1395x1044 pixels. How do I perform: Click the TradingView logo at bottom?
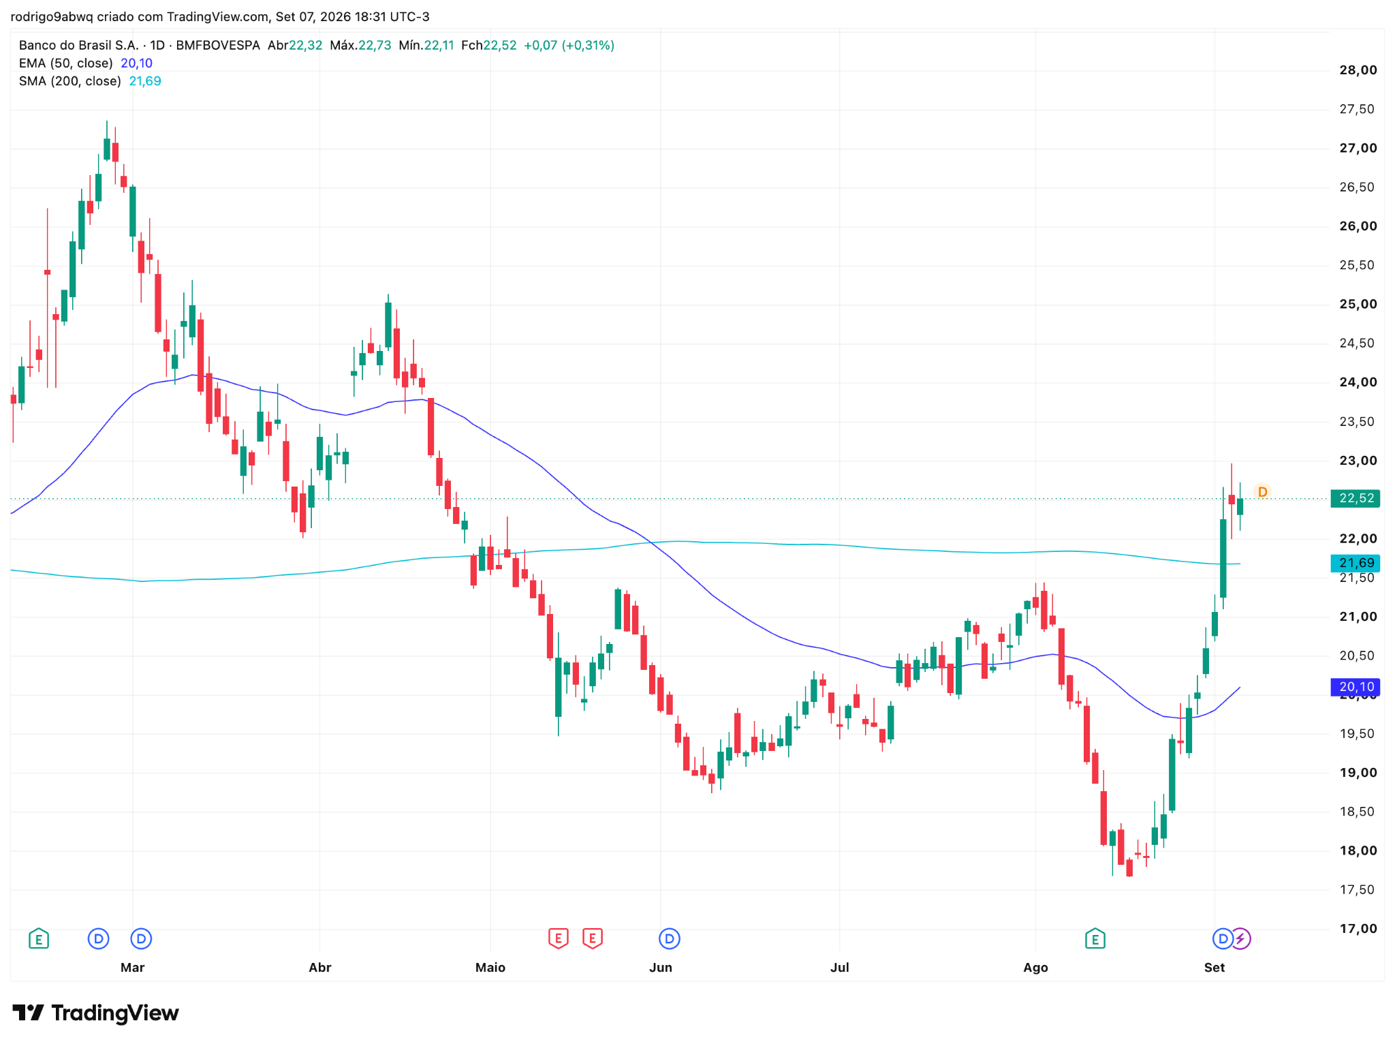click(95, 1013)
